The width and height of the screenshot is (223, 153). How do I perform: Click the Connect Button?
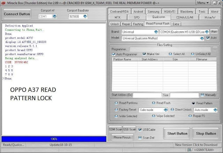pyautogui.click(x=17, y=14)
